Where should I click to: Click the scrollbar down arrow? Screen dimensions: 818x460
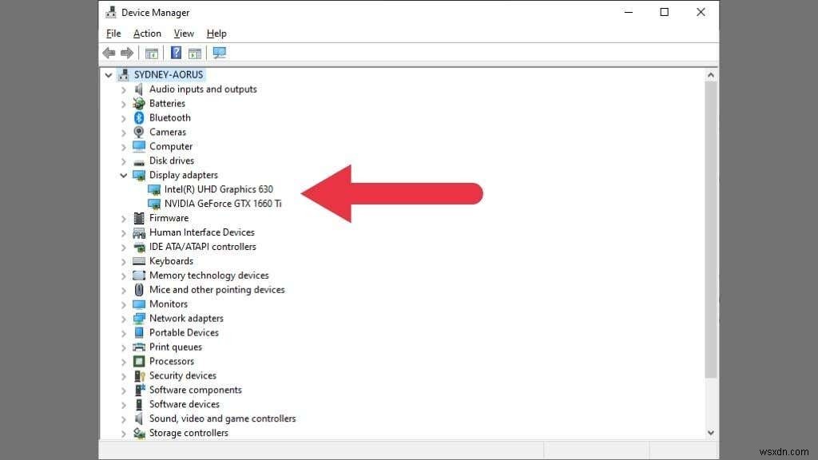(x=710, y=433)
